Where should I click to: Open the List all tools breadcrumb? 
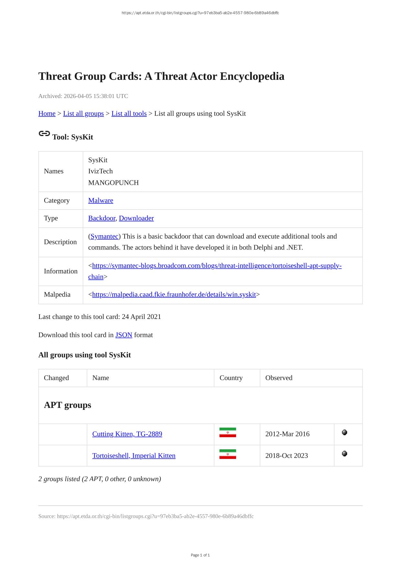coord(129,114)
